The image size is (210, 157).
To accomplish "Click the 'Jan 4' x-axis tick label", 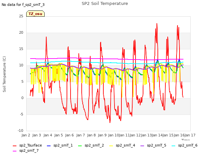I will point(48,135).
